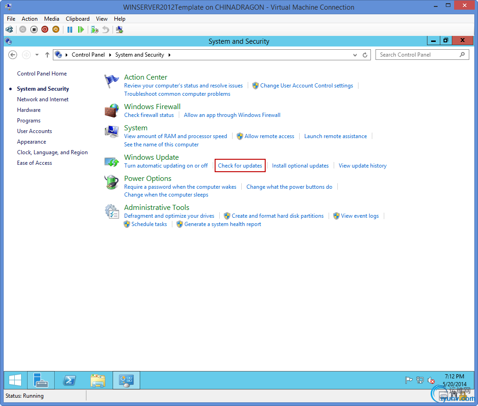478x406 pixels.
Task: Click the red Shut Down toolbar icon
Action: tap(45, 29)
